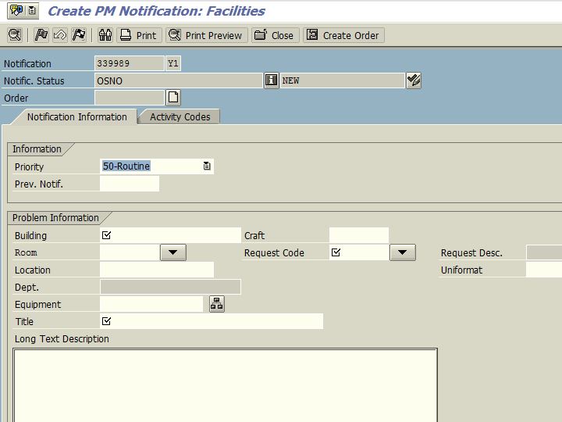562x422 pixels.
Task: Click the Print Preview button
Action: (207, 35)
